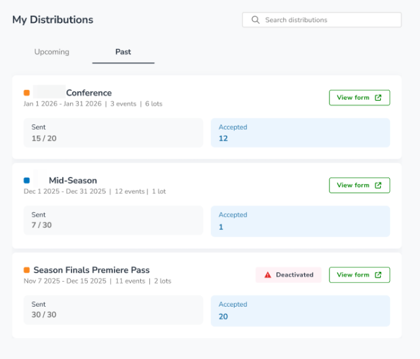Click the Accepted 20 box for Season Finals
Screen dimensions: 420x359
click(301, 311)
